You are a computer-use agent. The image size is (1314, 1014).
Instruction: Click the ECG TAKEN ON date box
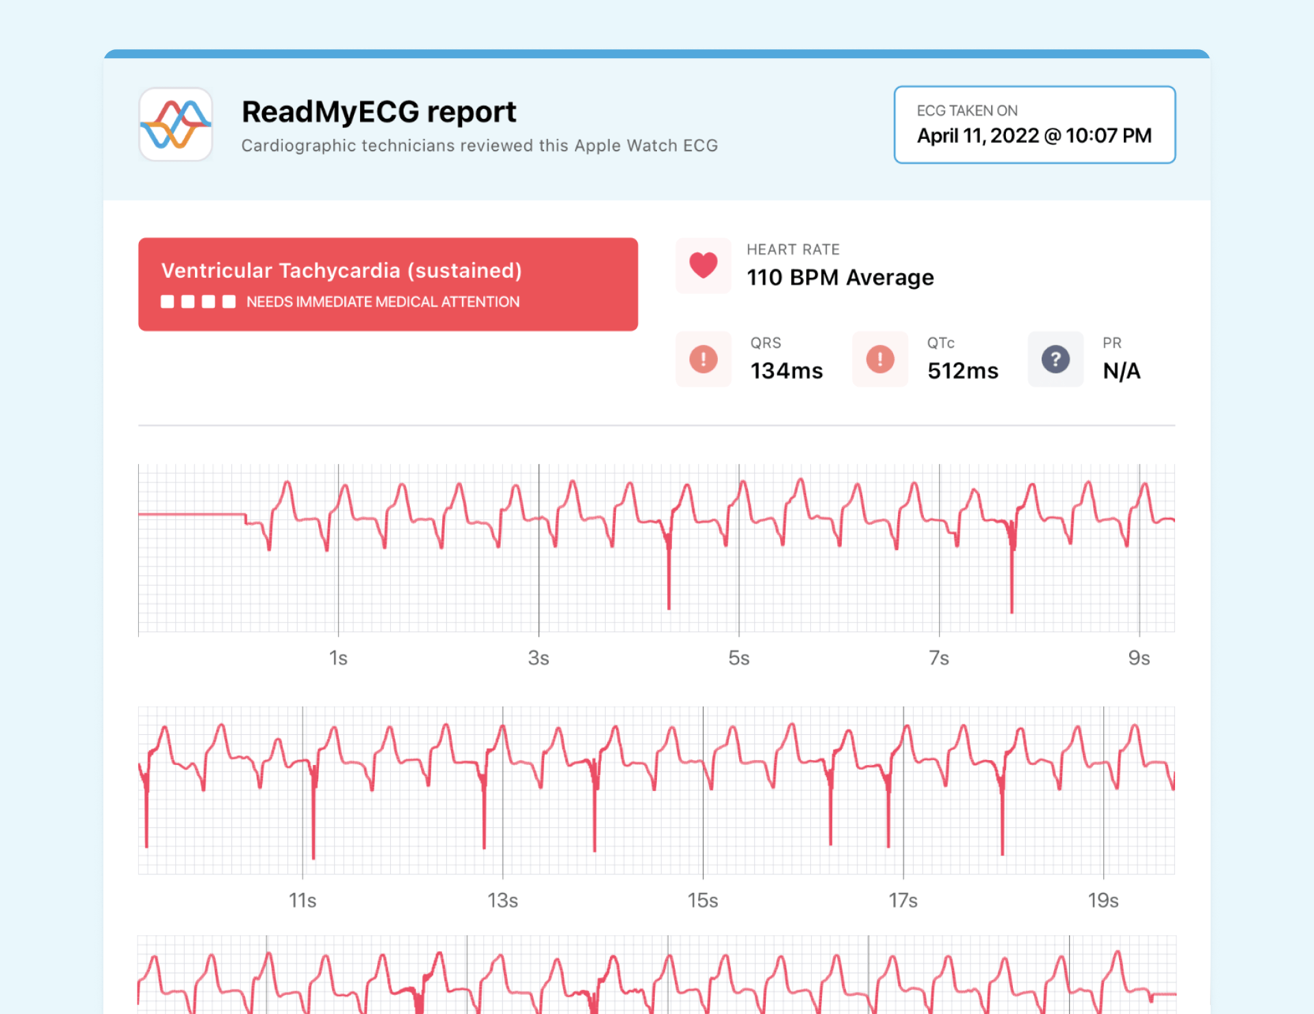[x=1035, y=125]
